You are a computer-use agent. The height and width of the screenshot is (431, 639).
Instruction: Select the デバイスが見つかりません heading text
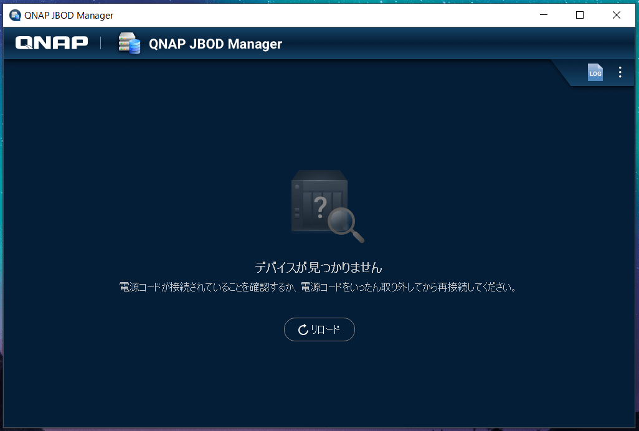tap(319, 267)
